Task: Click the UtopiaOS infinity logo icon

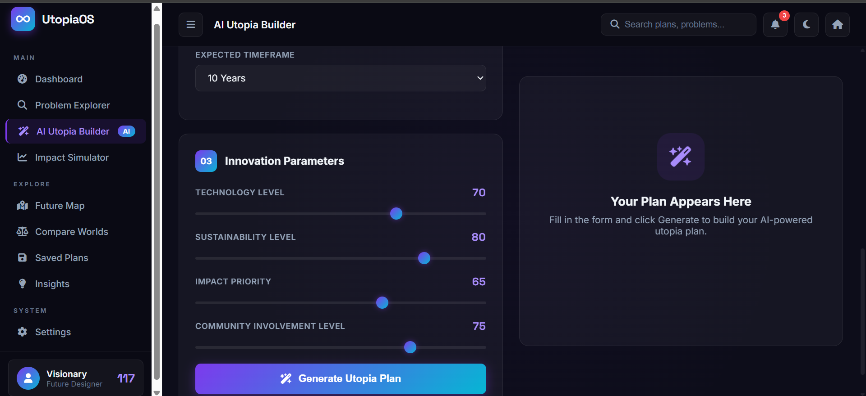Action: pos(23,19)
